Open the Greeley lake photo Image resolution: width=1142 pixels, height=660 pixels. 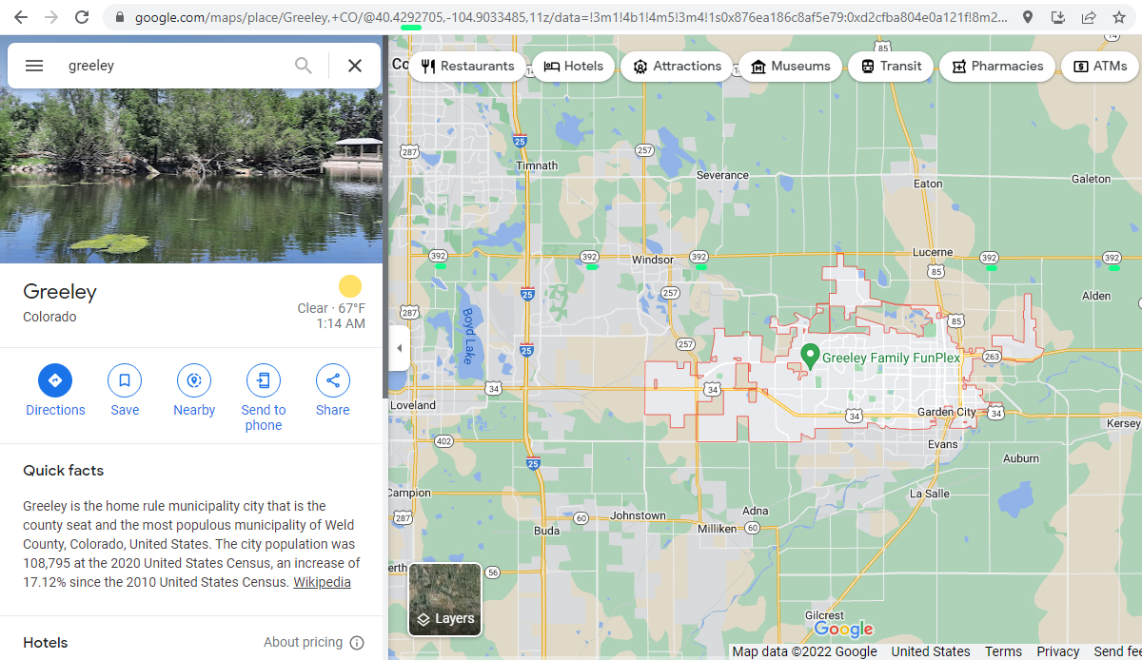190,176
